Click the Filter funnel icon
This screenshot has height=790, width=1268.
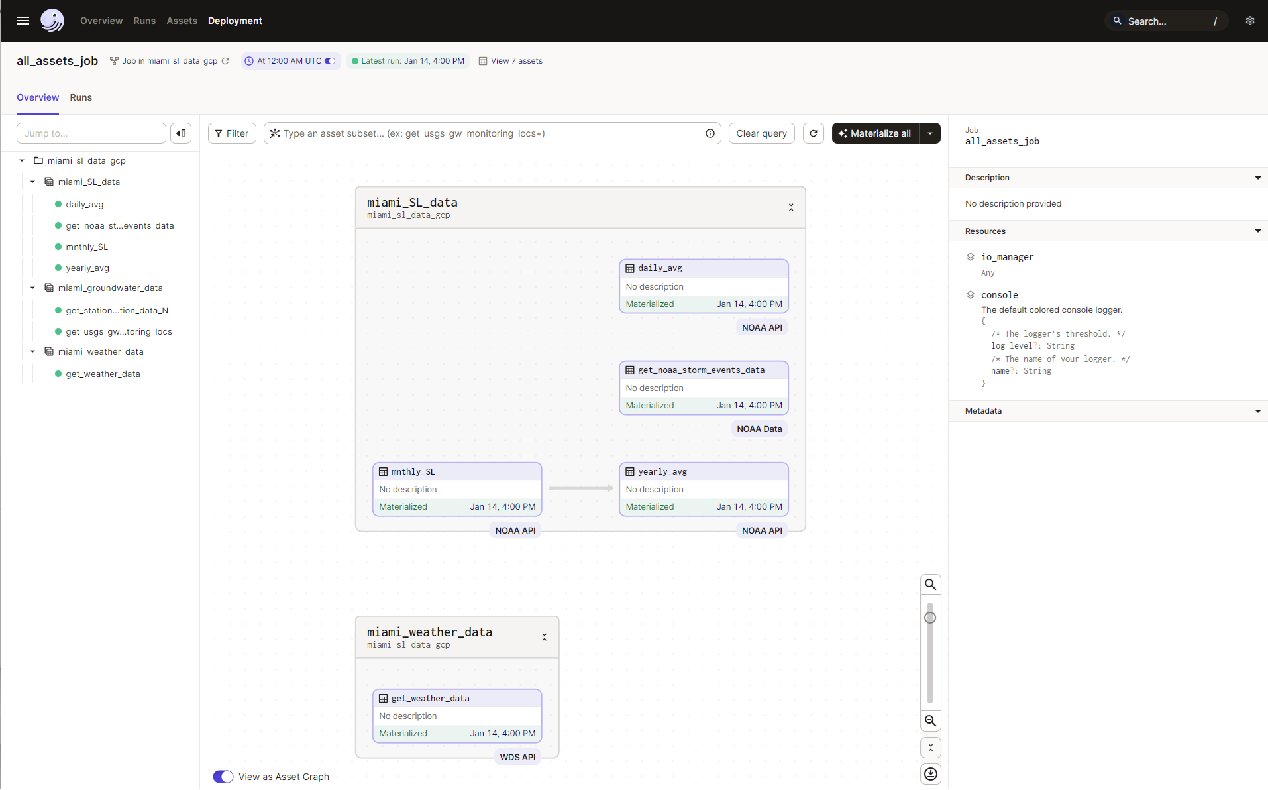coord(219,133)
